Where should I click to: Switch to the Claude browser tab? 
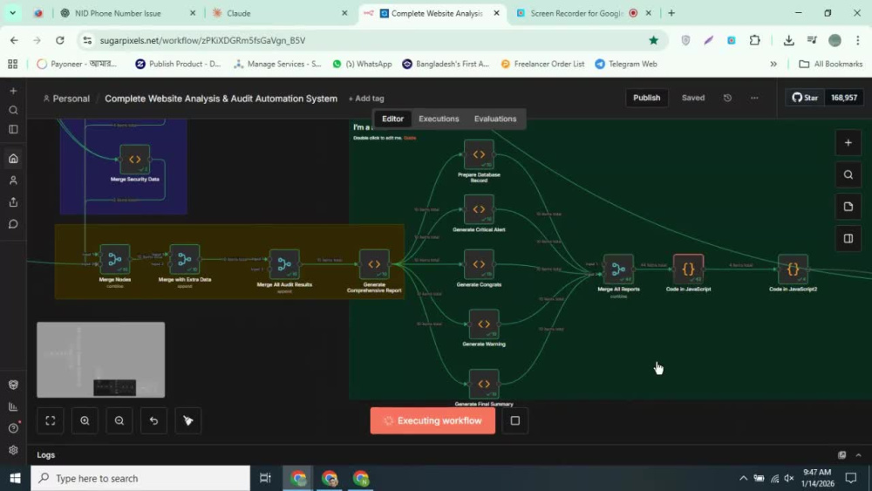coord(278,13)
